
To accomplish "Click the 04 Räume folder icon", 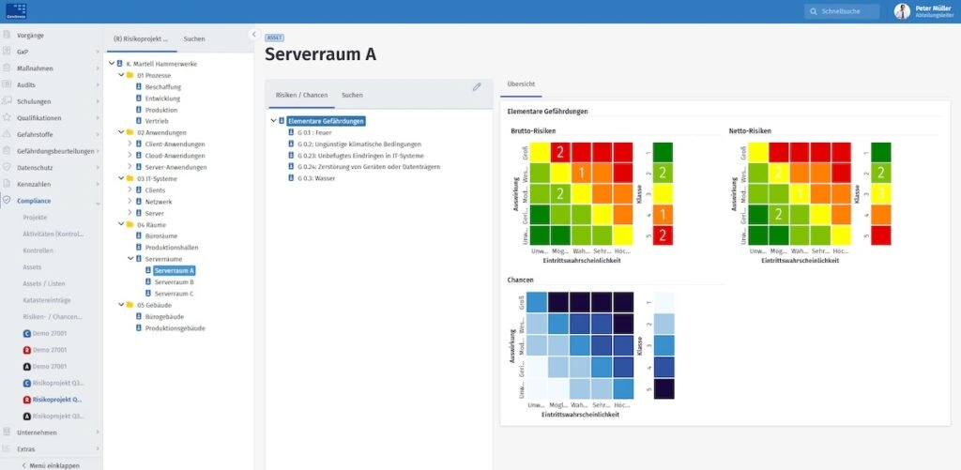I will (x=130, y=224).
